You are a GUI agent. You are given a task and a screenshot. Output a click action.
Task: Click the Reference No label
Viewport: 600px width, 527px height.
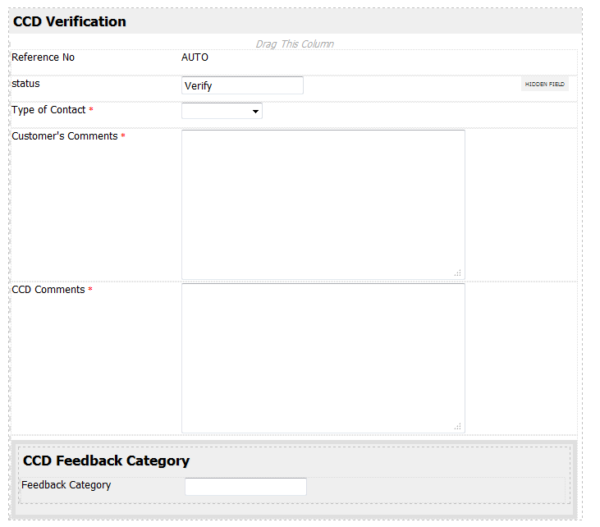coord(43,57)
